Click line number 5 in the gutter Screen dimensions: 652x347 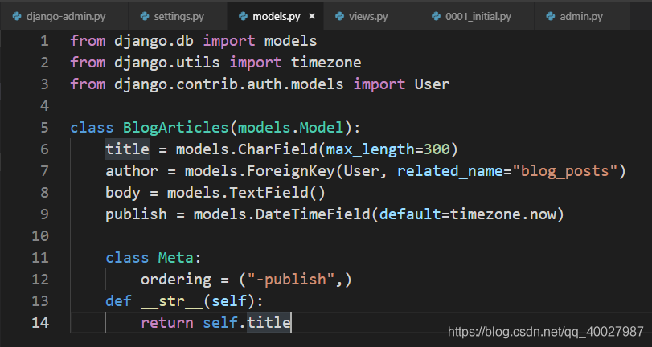[x=44, y=128]
